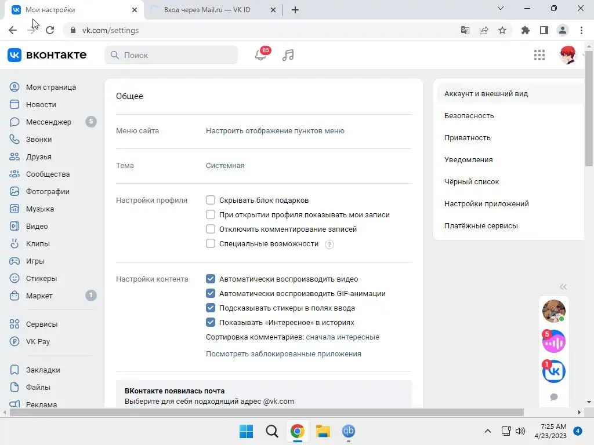The height and width of the screenshot is (445, 594).
Task: Click the Музыка sidebar icon
Action: 15,209
